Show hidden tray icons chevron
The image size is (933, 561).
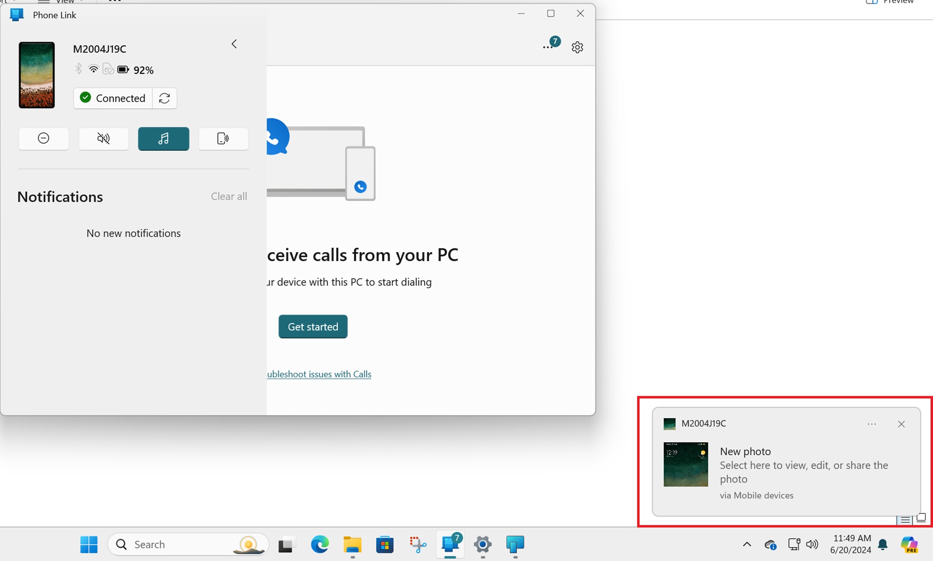click(x=747, y=544)
